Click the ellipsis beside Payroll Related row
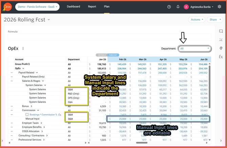The width and height of the screenshot is (227, 148). (x=11, y=72)
